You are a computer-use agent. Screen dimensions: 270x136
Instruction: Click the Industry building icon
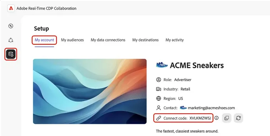(159, 89)
